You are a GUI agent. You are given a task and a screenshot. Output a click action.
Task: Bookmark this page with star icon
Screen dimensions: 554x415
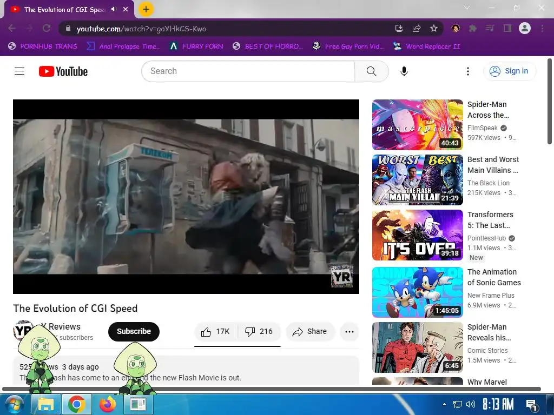(x=434, y=28)
